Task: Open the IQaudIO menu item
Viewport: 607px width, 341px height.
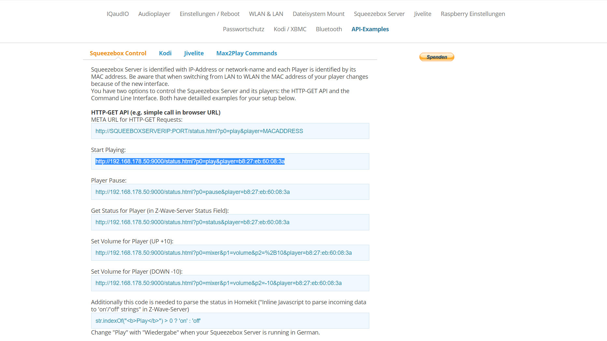Action: click(x=118, y=14)
